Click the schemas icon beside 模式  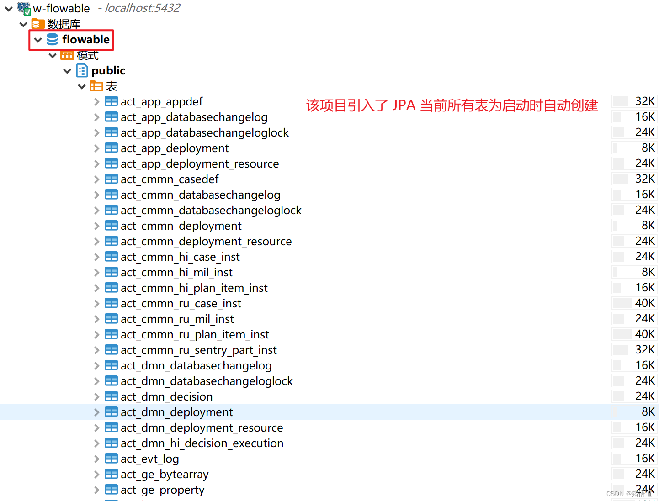67,55
